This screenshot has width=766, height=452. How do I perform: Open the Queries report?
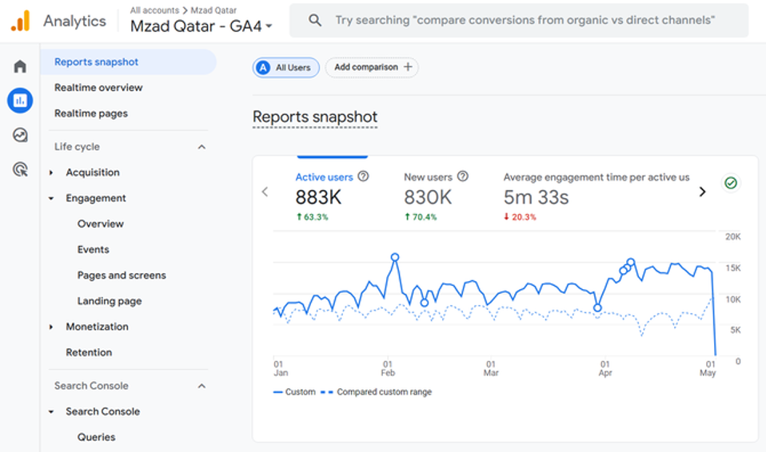coord(96,438)
